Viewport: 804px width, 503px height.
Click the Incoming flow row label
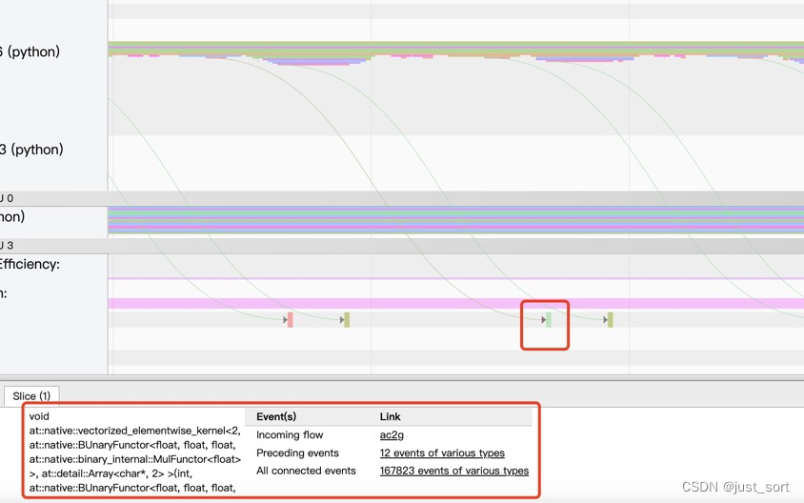point(290,434)
